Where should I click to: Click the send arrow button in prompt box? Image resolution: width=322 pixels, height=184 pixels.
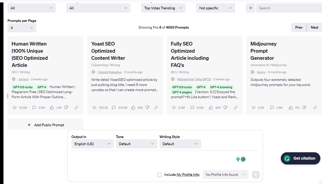(256, 175)
